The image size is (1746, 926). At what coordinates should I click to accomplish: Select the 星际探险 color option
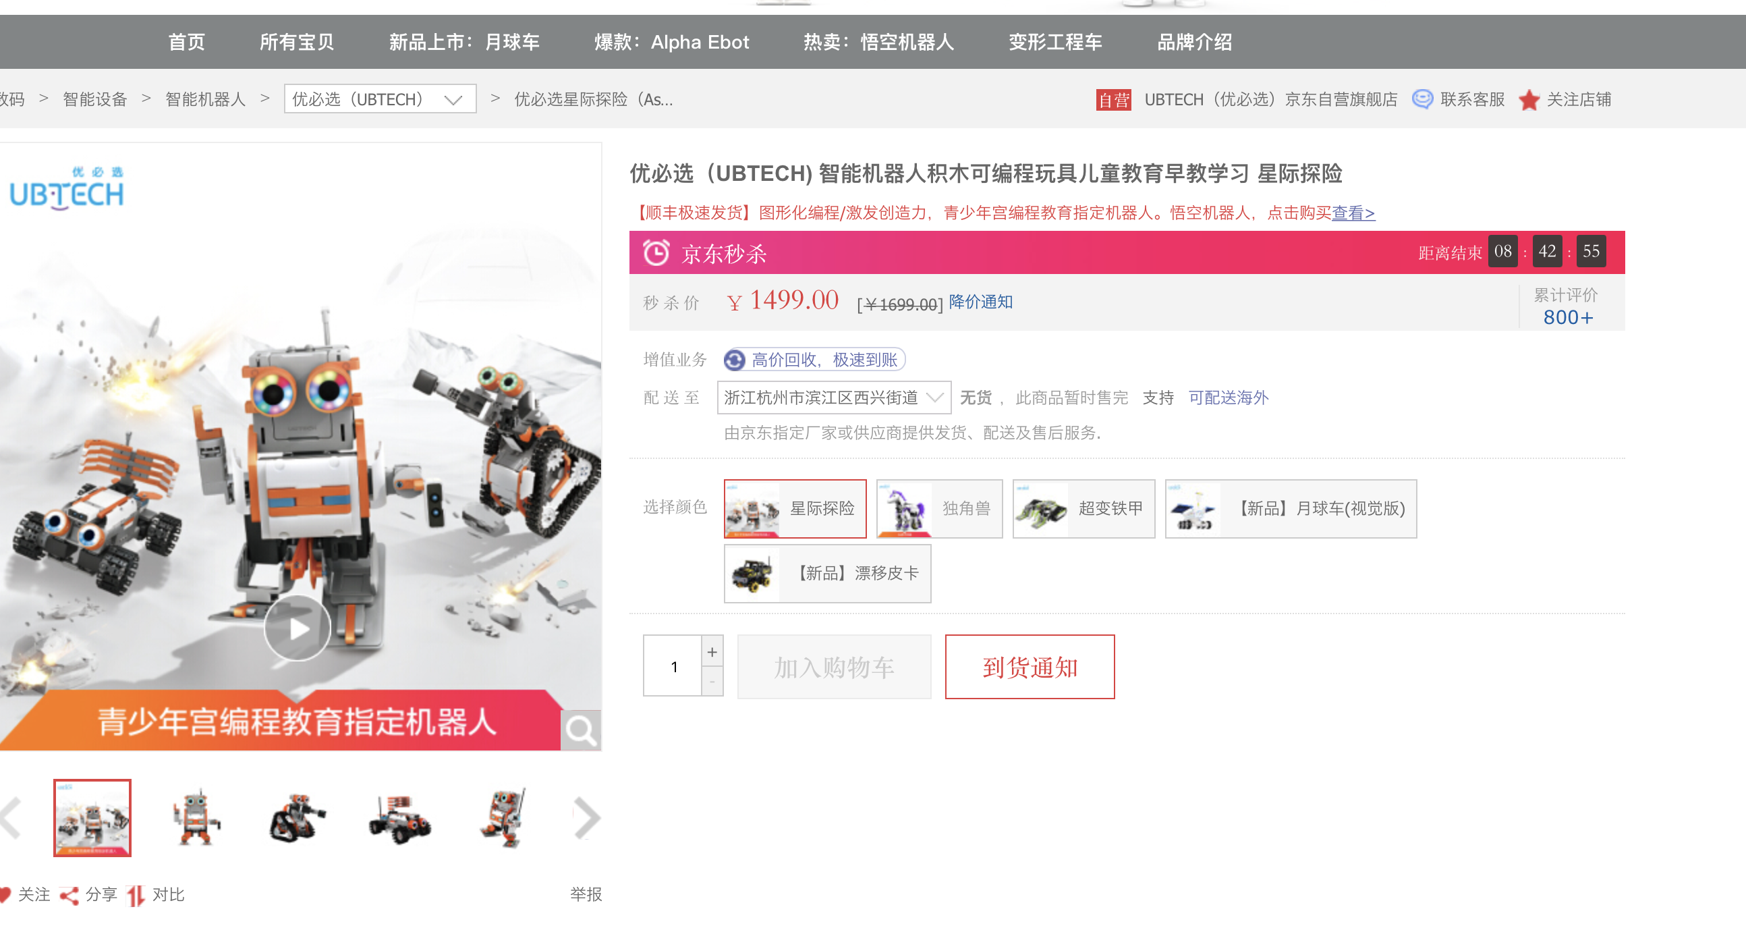tap(795, 508)
